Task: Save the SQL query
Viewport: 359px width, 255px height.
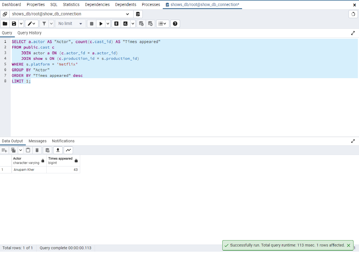Action: pyautogui.click(x=13, y=24)
